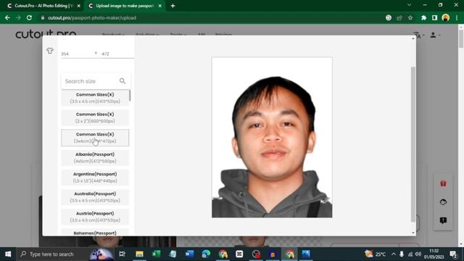The width and height of the screenshot is (464, 261).
Task: Click the modal dialog vertical scrollbar
Action: pos(413,144)
